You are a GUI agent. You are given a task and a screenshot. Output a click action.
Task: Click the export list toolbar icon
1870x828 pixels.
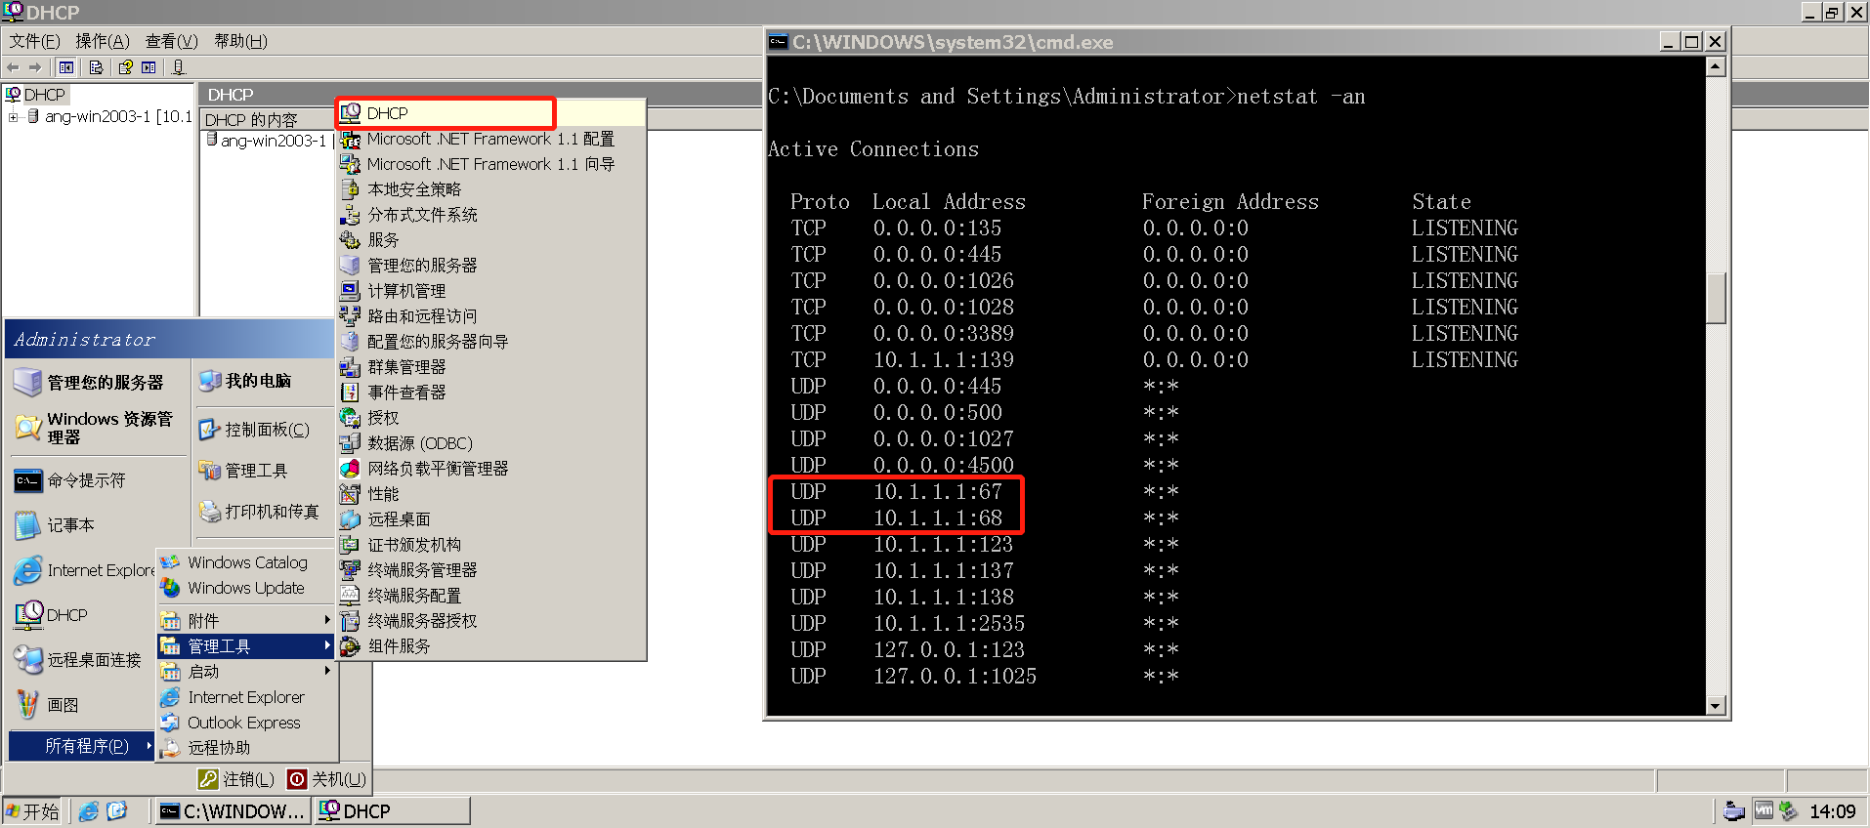96,67
